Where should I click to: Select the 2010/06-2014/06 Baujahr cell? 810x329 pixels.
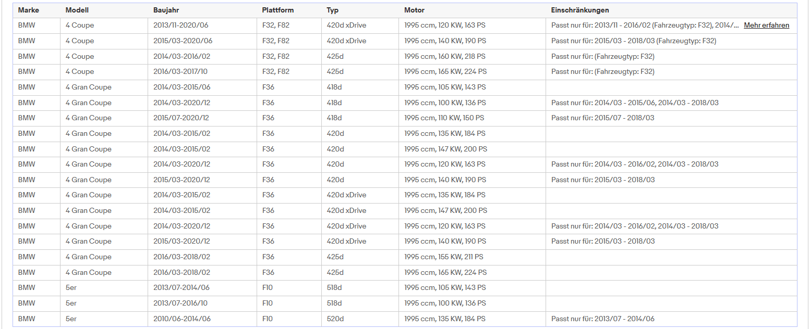pos(202,319)
